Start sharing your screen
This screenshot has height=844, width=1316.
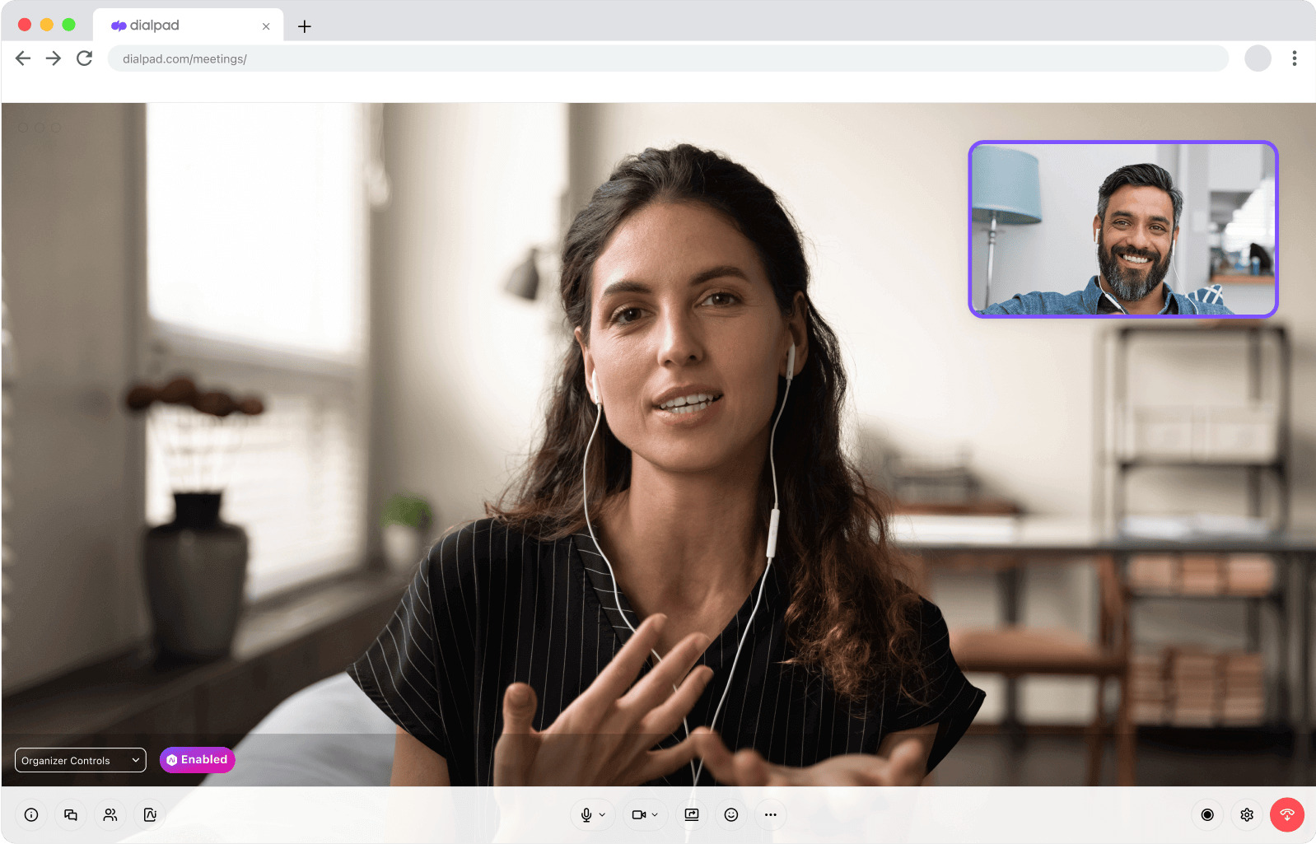(692, 815)
